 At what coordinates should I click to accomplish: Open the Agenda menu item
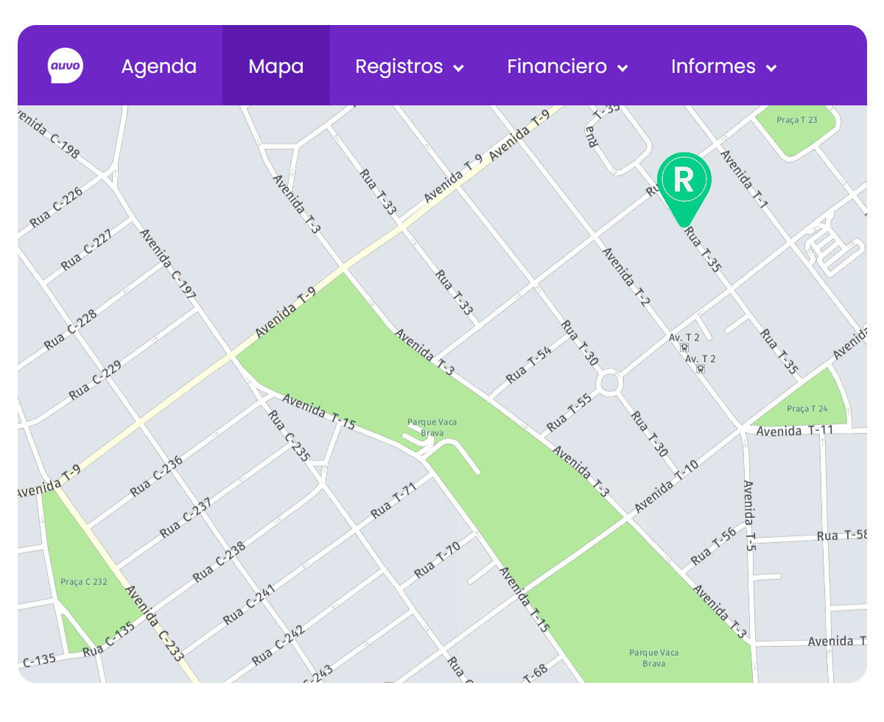pos(158,67)
